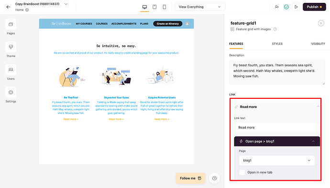Click the back arrow icon

(x=8, y=7)
